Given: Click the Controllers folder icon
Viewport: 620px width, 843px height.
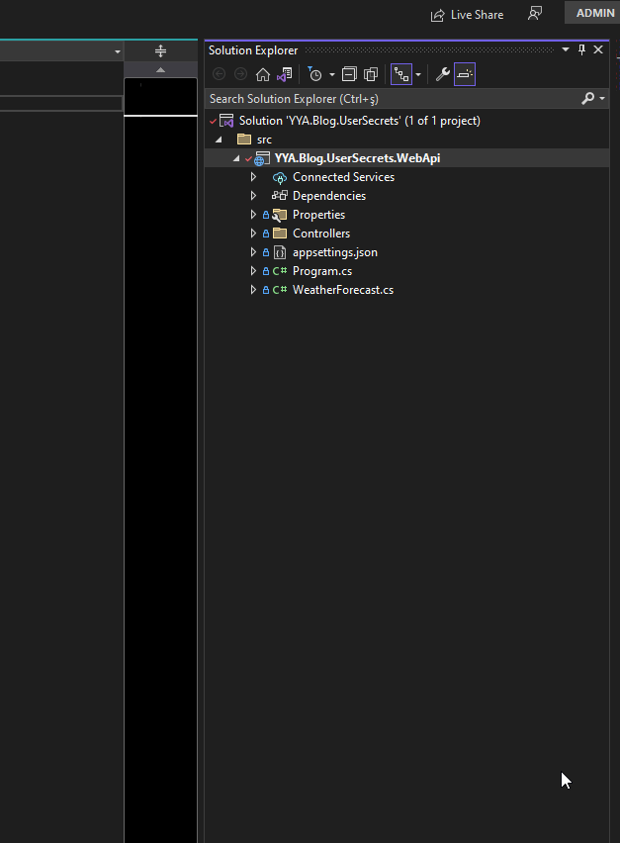Looking at the screenshot, I should coord(280,234).
